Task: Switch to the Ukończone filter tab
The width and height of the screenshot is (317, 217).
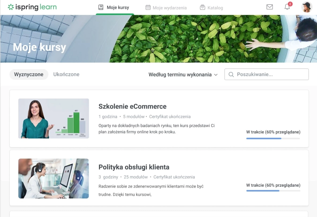Action: click(x=66, y=74)
